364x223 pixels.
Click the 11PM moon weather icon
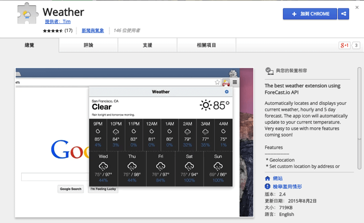click(x=134, y=131)
